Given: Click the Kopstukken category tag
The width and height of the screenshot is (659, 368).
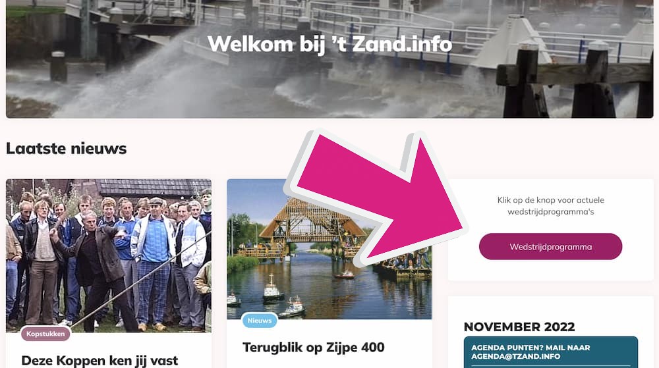Looking at the screenshot, I should (45, 334).
